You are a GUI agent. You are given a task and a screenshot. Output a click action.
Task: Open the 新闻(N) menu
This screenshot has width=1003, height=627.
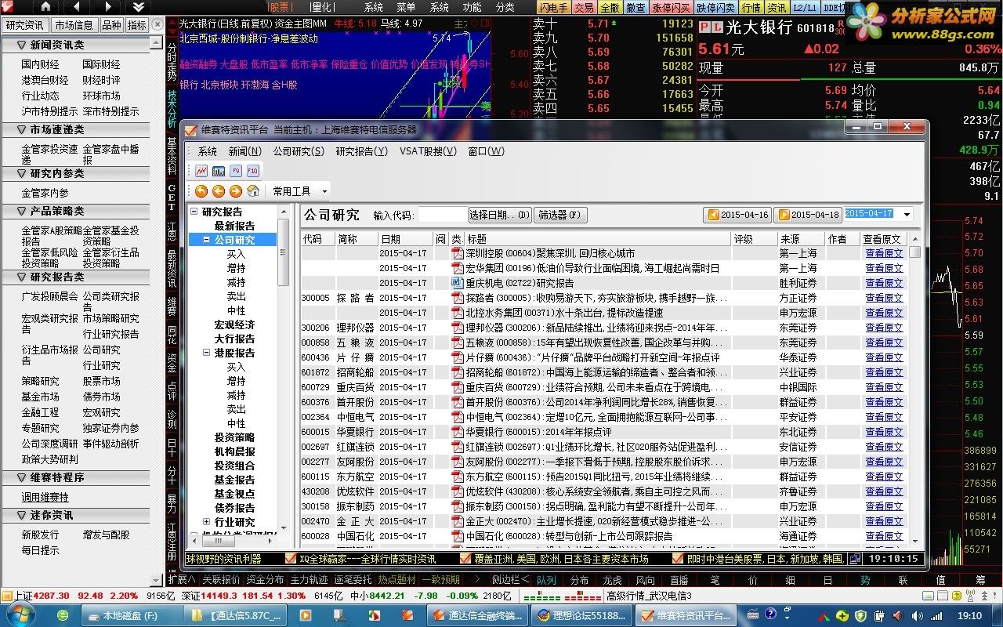(245, 151)
